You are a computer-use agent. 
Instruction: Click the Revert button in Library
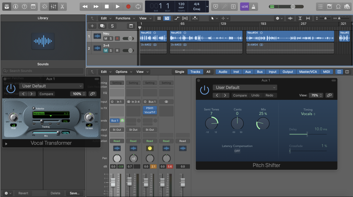click(x=23, y=193)
